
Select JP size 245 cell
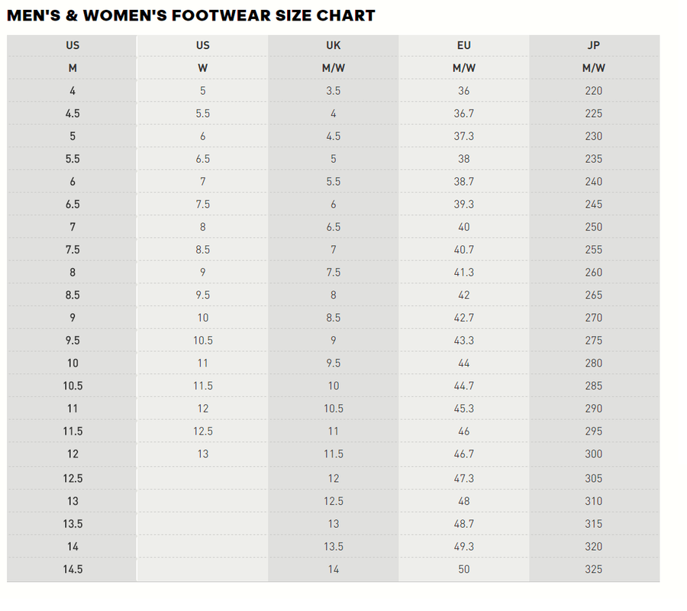pyautogui.click(x=594, y=205)
